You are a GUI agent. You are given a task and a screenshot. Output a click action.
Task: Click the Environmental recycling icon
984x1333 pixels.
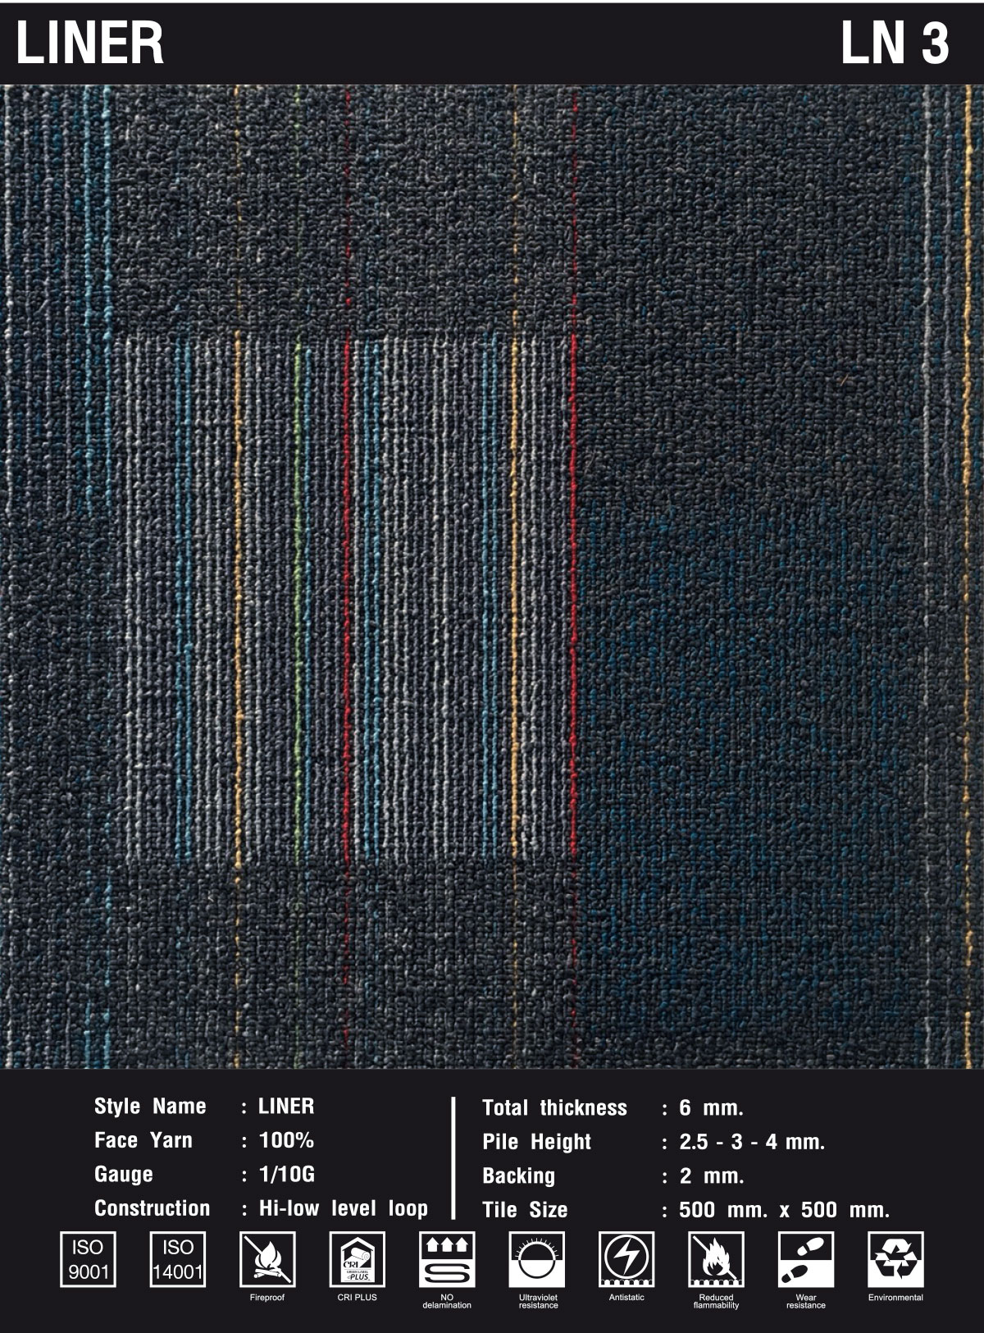pyautogui.click(x=895, y=1259)
